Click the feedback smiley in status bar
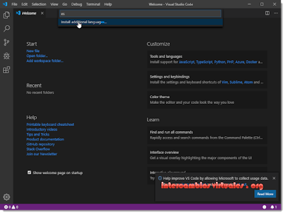Viewport: 285px width, 214px height. pyautogui.click(x=264, y=207)
